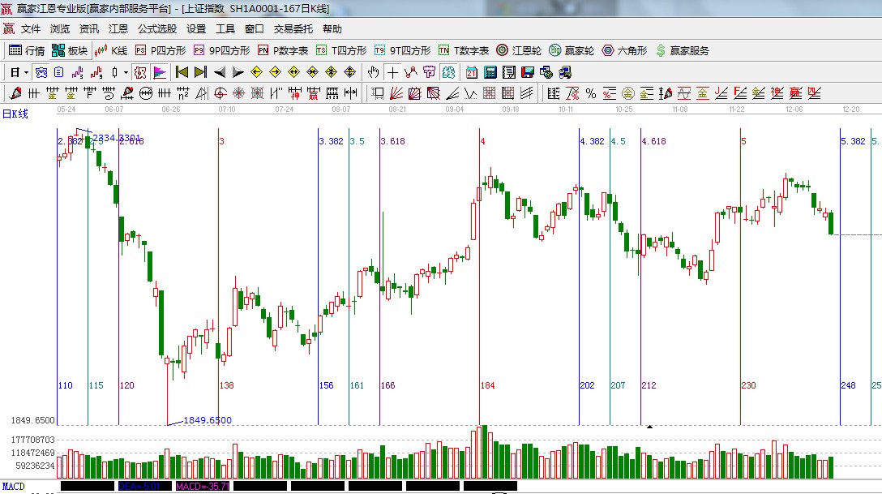Click the calendar icon showing 21
The height and width of the screenshot is (494, 882).
click(x=471, y=72)
